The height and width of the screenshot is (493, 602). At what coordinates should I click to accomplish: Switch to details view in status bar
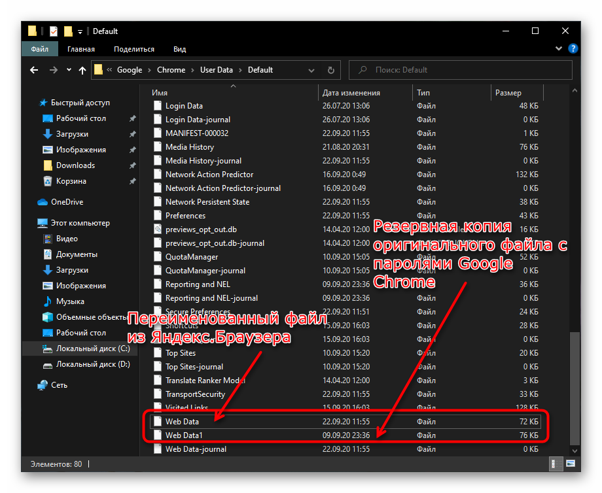(x=554, y=464)
